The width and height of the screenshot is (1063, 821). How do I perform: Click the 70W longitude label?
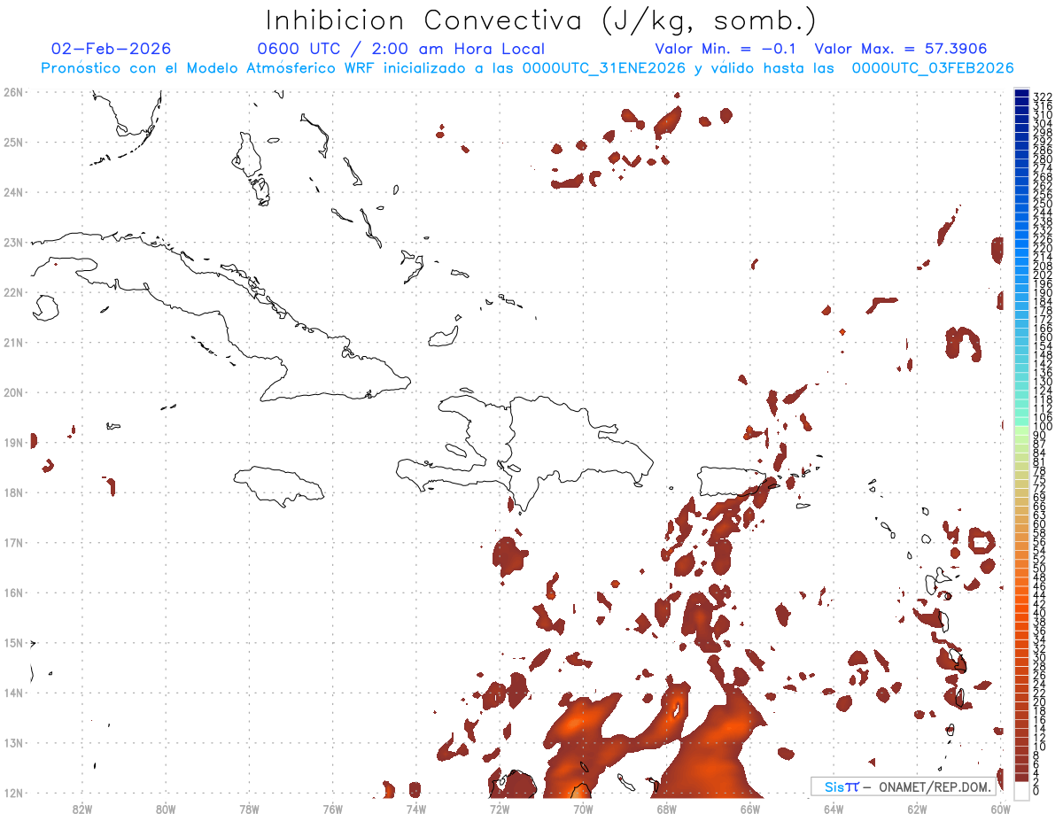coord(583,808)
